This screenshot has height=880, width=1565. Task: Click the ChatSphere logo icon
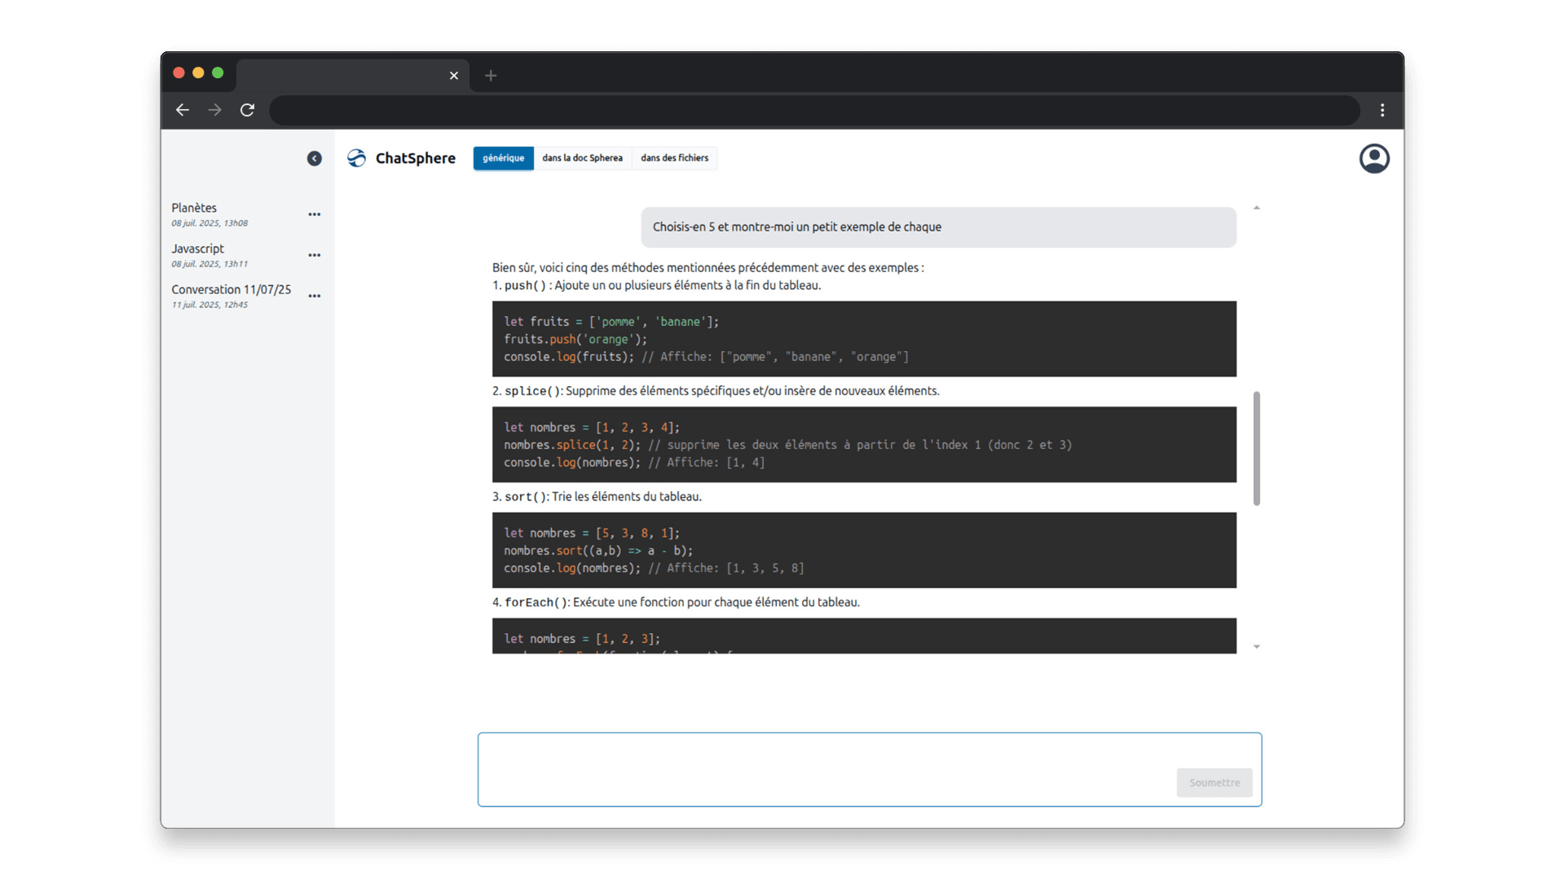pos(357,158)
